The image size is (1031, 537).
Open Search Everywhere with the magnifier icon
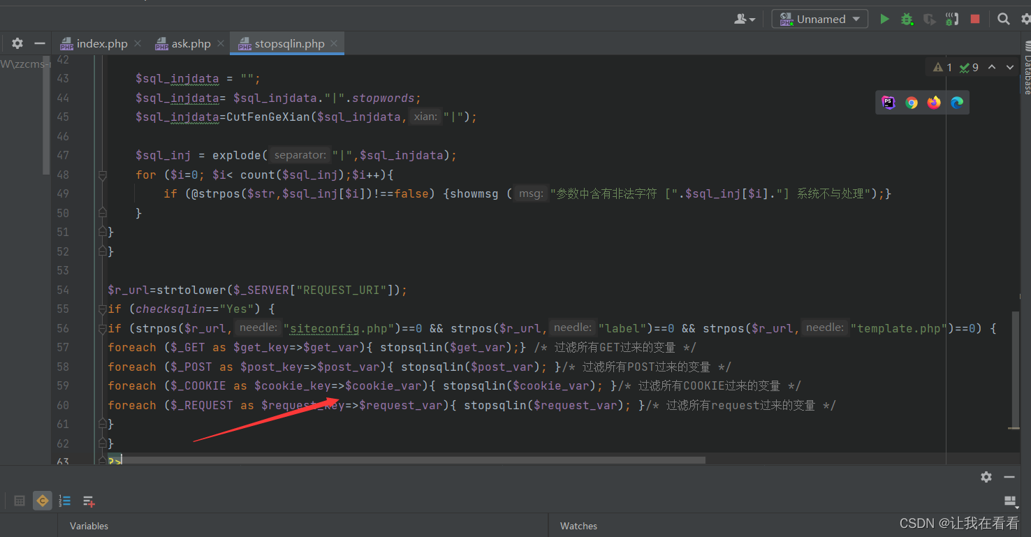tap(1004, 19)
